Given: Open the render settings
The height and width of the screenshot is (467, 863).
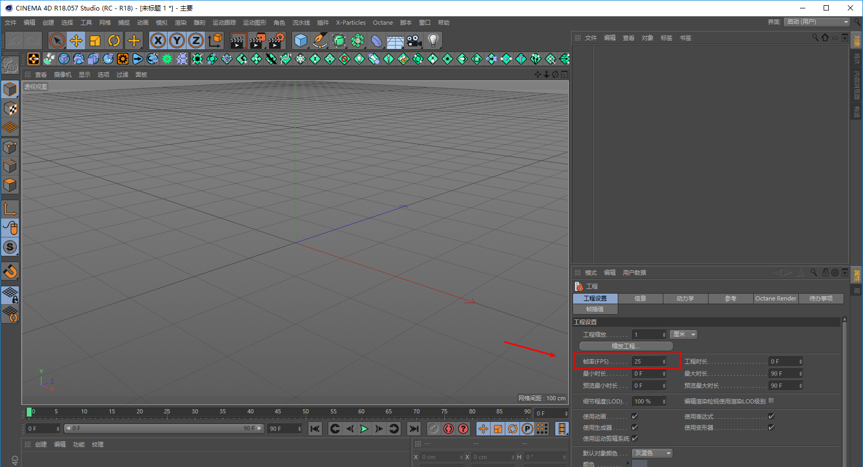Looking at the screenshot, I should pyautogui.click(x=276, y=40).
